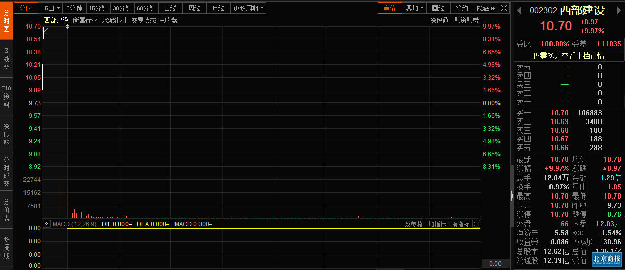Click the fullscreen expand icon
The width and height of the screenshot is (625, 270).
tap(504, 8)
